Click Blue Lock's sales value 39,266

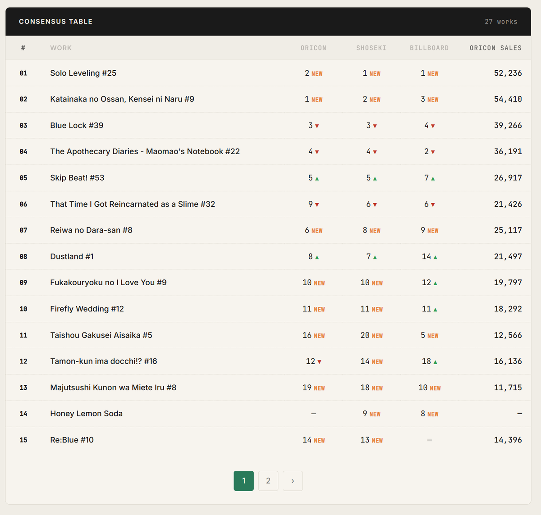point(508,125)
